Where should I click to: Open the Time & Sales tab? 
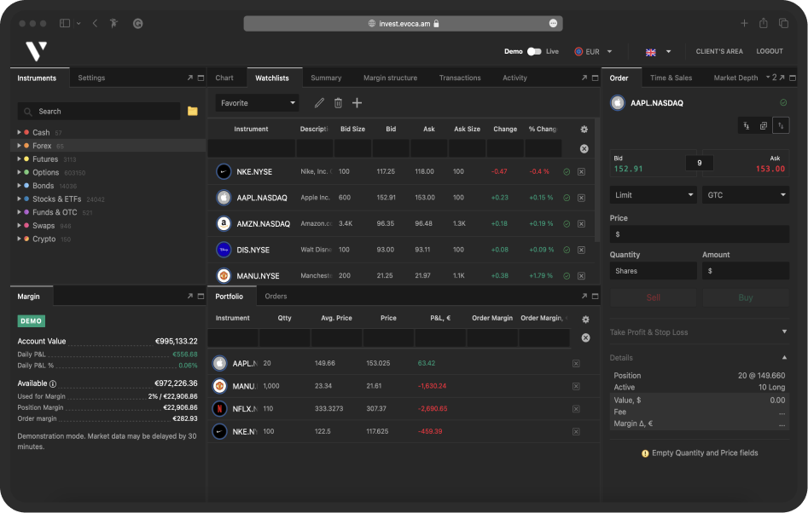[671, 78]
